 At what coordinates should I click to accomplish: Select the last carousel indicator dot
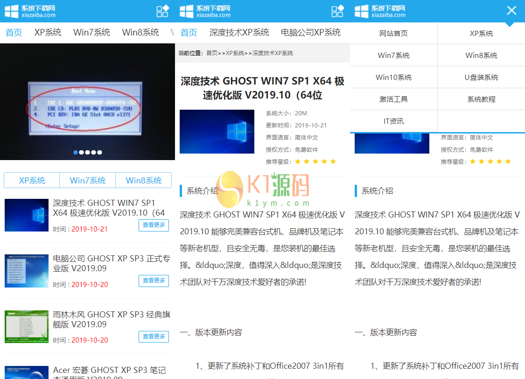[99, 152]
